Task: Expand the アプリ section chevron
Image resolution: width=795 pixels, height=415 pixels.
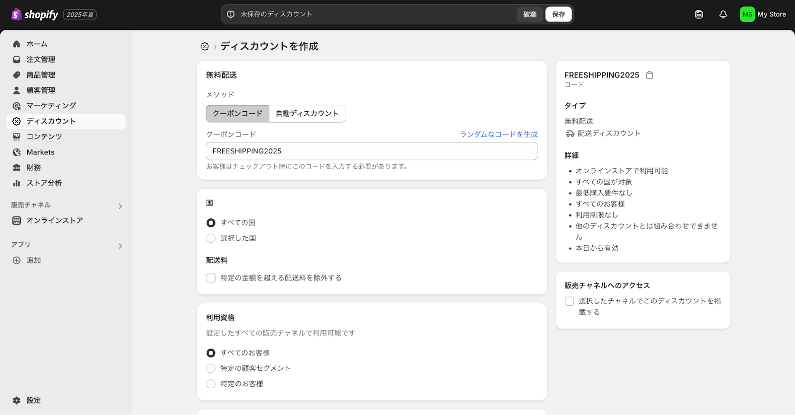Action: [x=120, y=246]
